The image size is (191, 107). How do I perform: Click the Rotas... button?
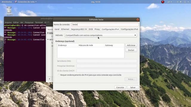(131, 79)
